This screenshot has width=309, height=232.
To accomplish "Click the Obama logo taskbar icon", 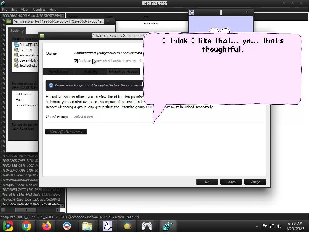I will (x=67, y=226).
